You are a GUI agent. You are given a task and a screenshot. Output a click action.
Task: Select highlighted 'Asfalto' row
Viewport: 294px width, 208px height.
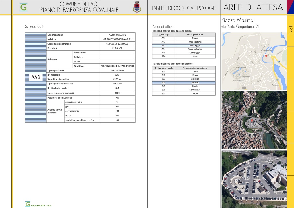184,82
